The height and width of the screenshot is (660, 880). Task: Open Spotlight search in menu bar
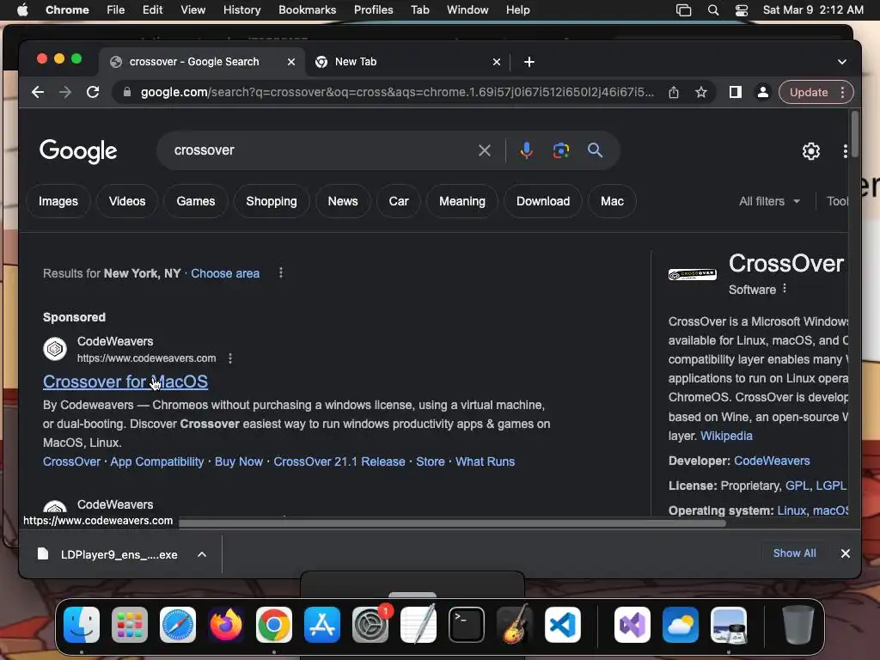click(x=712, y=10)
